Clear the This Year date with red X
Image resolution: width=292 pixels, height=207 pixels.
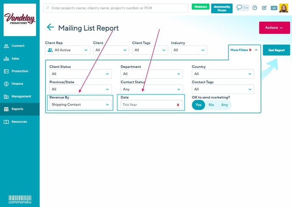(x=178, y=105)
